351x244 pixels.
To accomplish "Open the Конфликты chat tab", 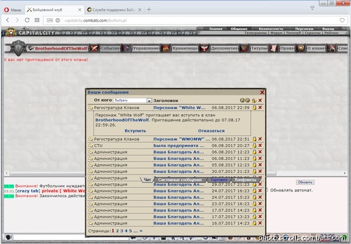I will 245,180.
